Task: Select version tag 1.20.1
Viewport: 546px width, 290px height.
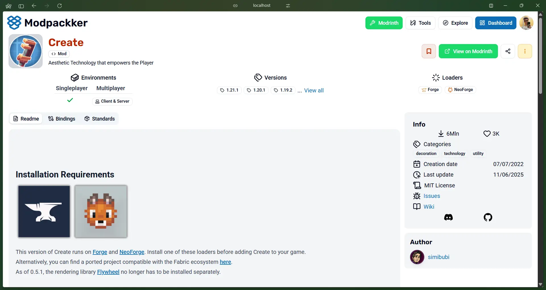Action: [x=256, y=90]
